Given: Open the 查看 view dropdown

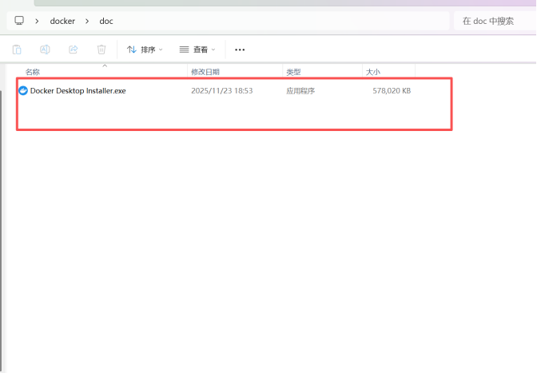Looking at the screenshot, I should pyautogui.click(x=197, y=50).
